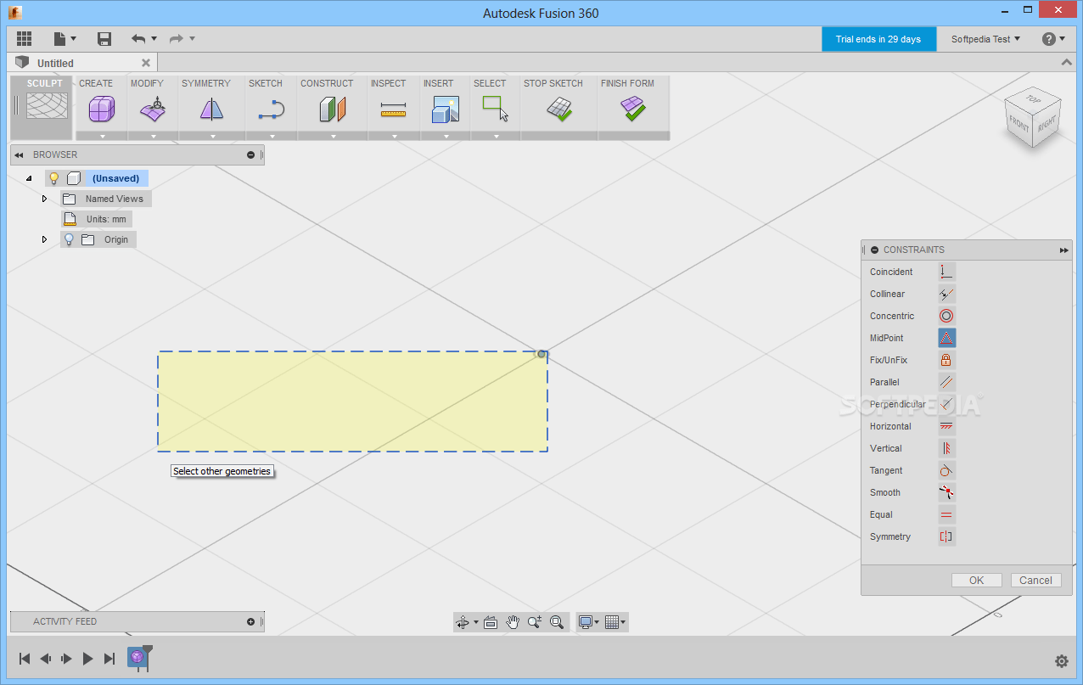1083x685 pixels.
Task: Expand the SYMMETRY dropdown arrow
Action: 212,136
